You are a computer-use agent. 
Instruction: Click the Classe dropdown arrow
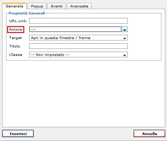(x=124, y=55)
